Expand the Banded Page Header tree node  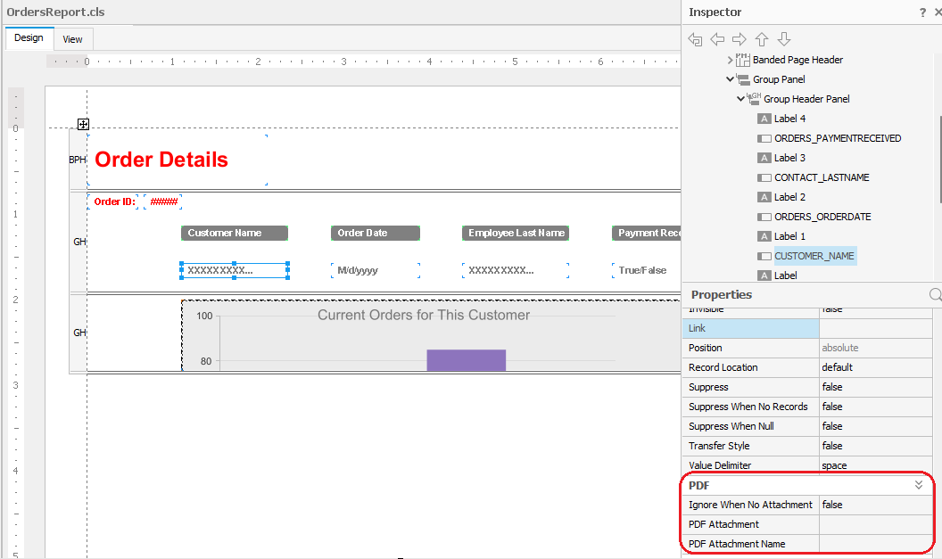tap(730, 59)
